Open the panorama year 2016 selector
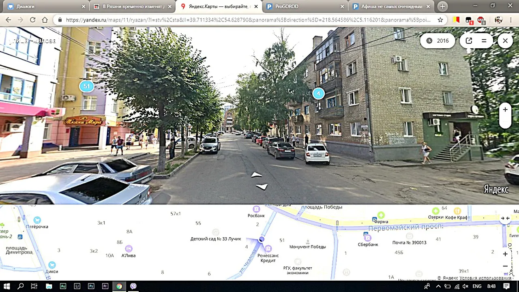Image resolution: width=519 pixels, height=292 pixels. click(x=437, y=41)
